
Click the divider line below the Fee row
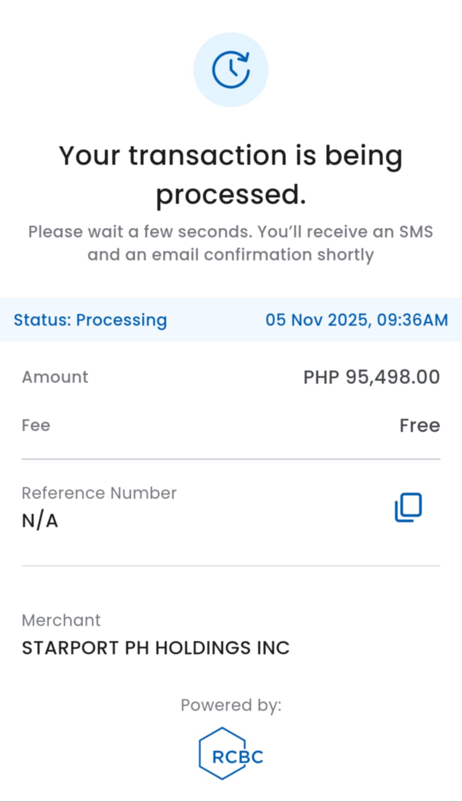click(231, 459)
